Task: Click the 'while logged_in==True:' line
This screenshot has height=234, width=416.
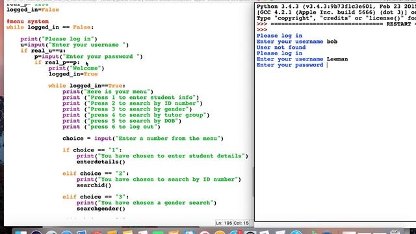Action: point(86,86)
